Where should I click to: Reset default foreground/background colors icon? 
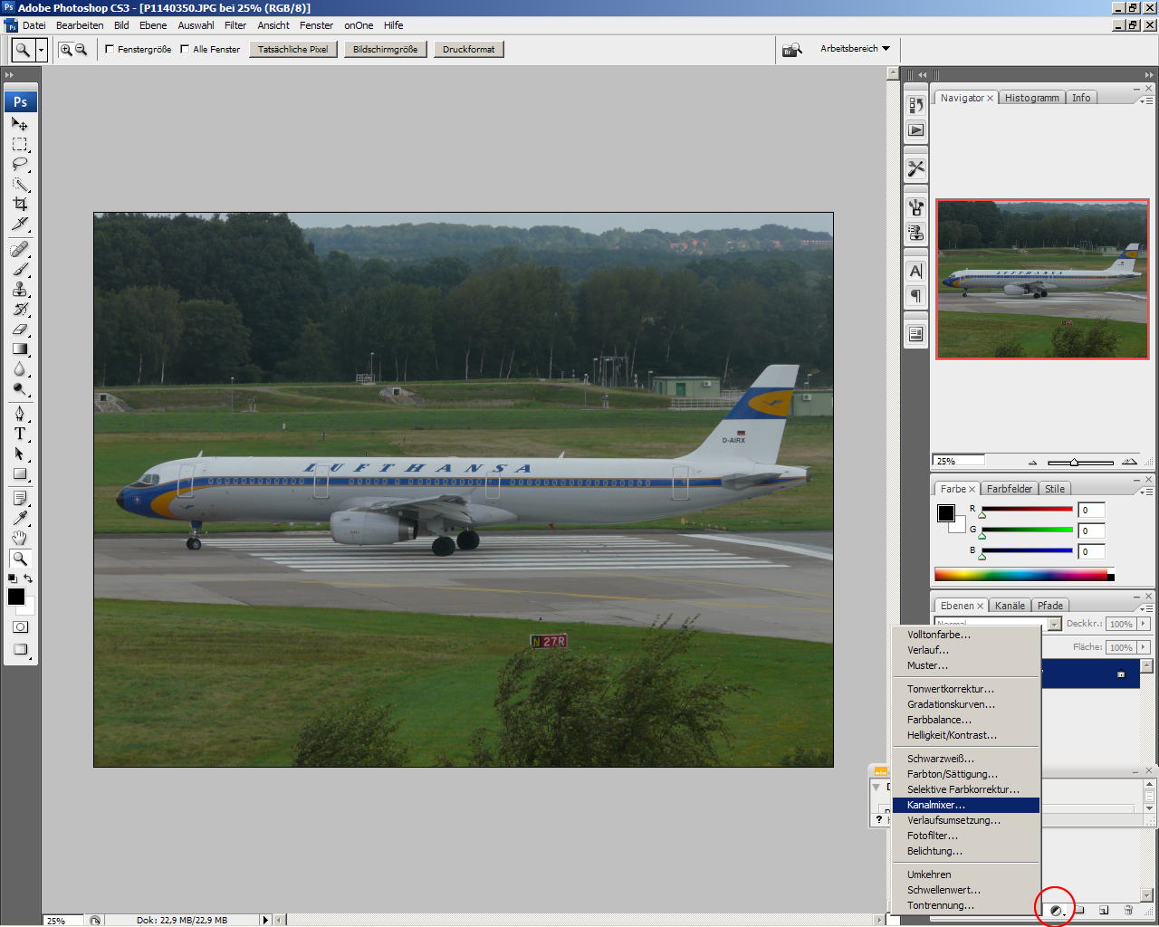[x=12, y=578]
